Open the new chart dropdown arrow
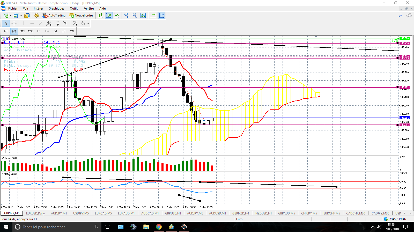This screenshot has height=232, width=414. [x=10, y=15]
